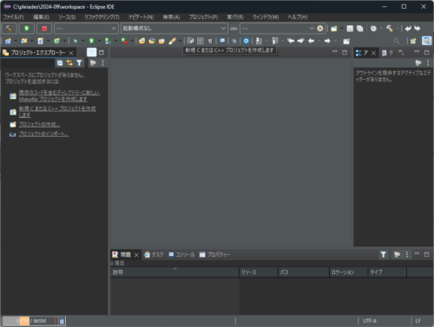434x327 pixels.
Task: Click the trash garbage collector icon in status bar
Action: click(x=62, y=321)
